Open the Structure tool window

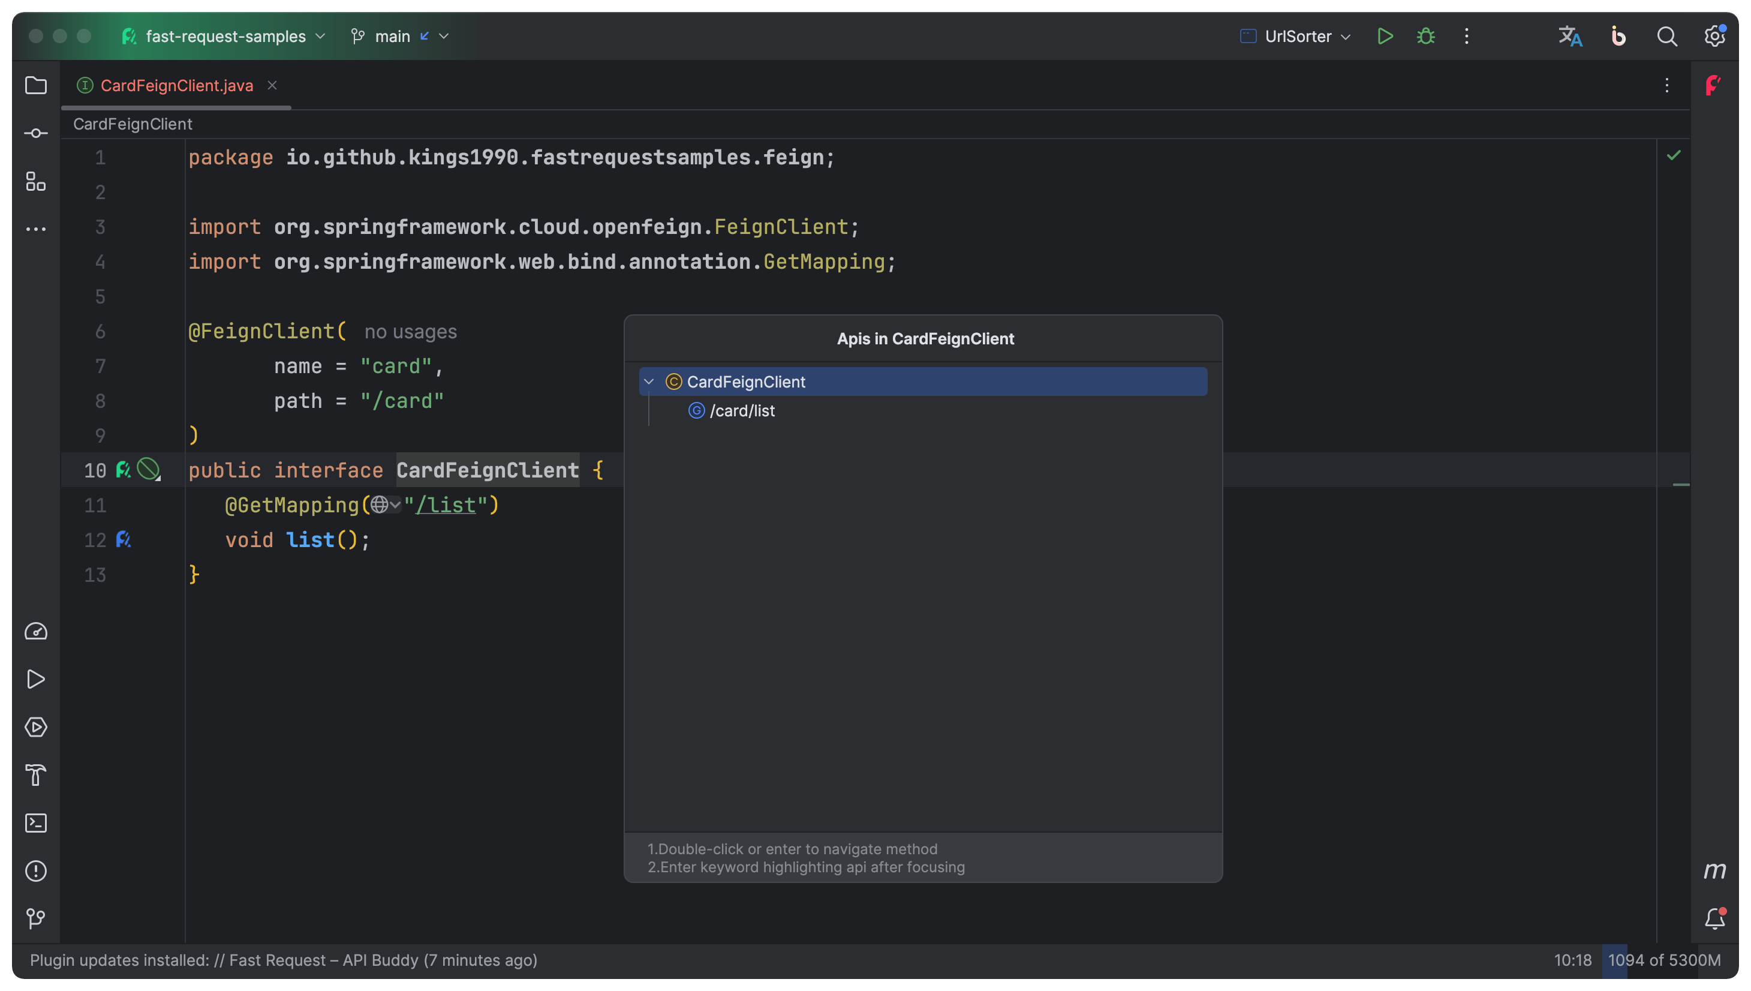[35, 182]
